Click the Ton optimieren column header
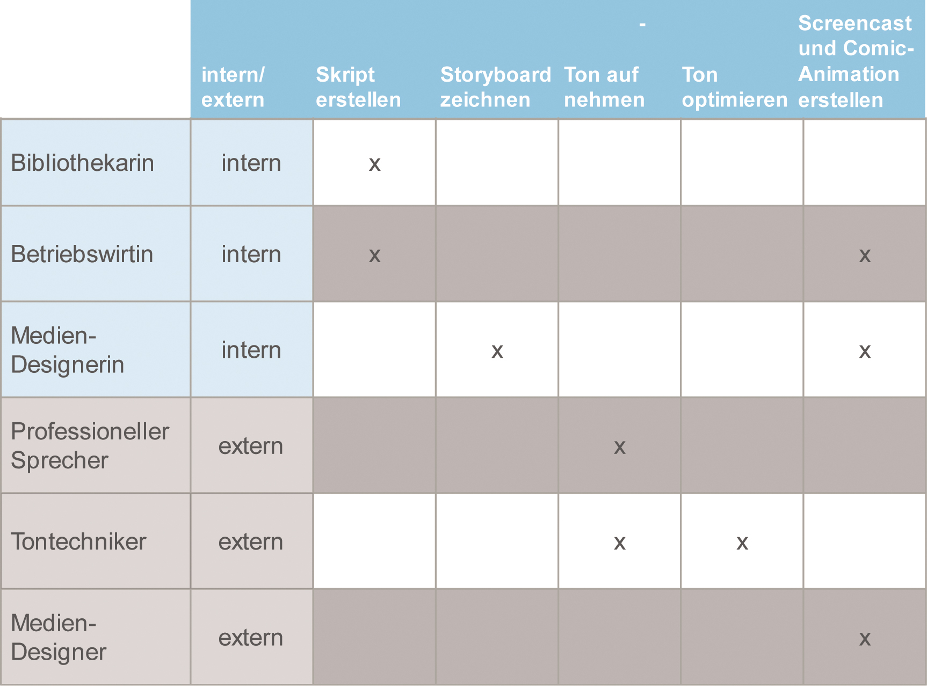927x686 pixels. point(734,87)
